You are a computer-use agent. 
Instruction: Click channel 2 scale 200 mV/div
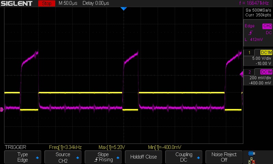click(x=260, y=78)
